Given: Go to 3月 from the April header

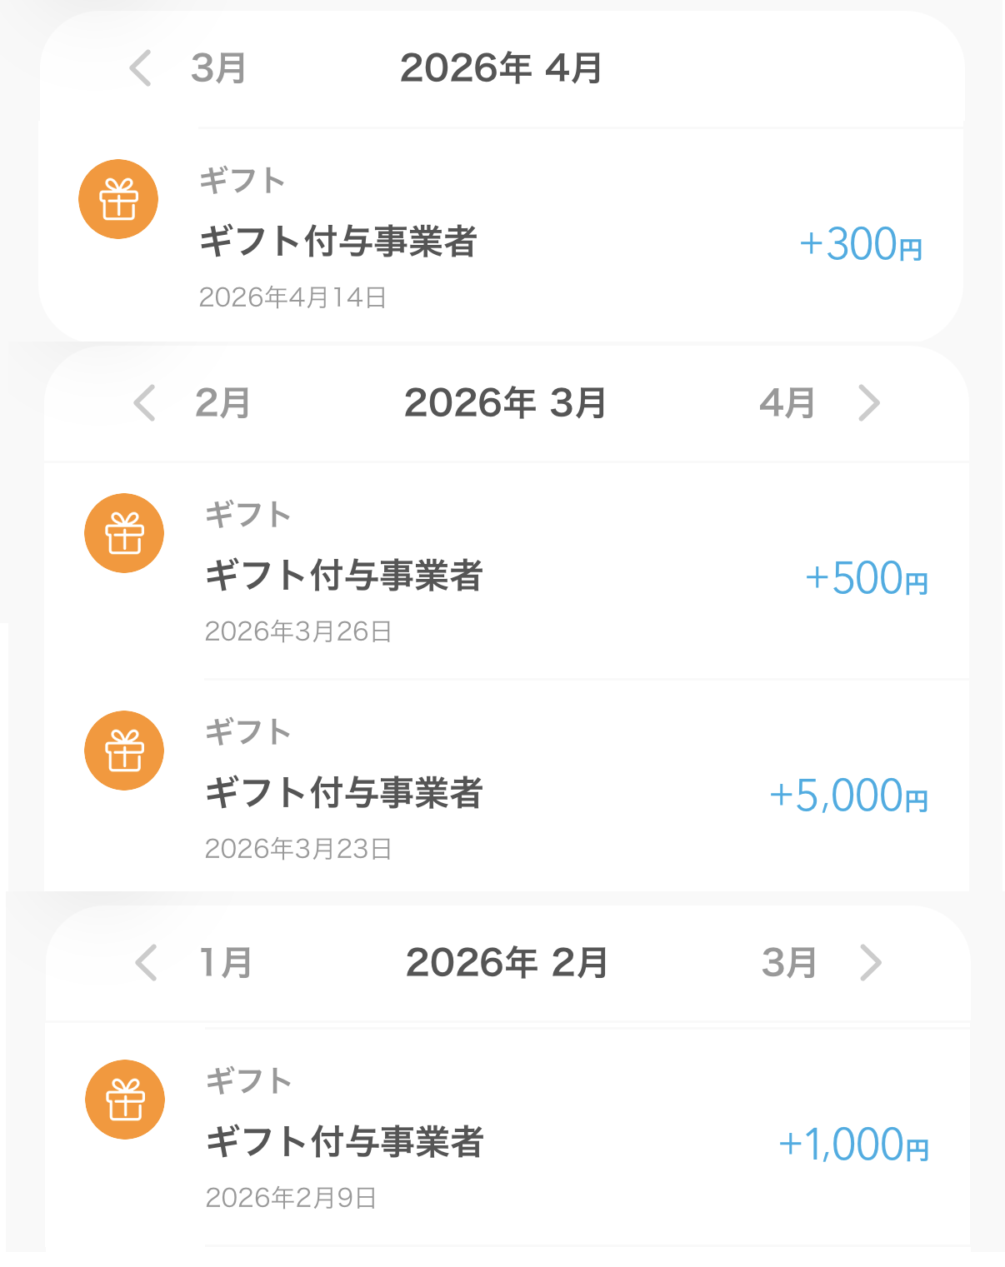Looking at the screenshot, I should 218,67.
